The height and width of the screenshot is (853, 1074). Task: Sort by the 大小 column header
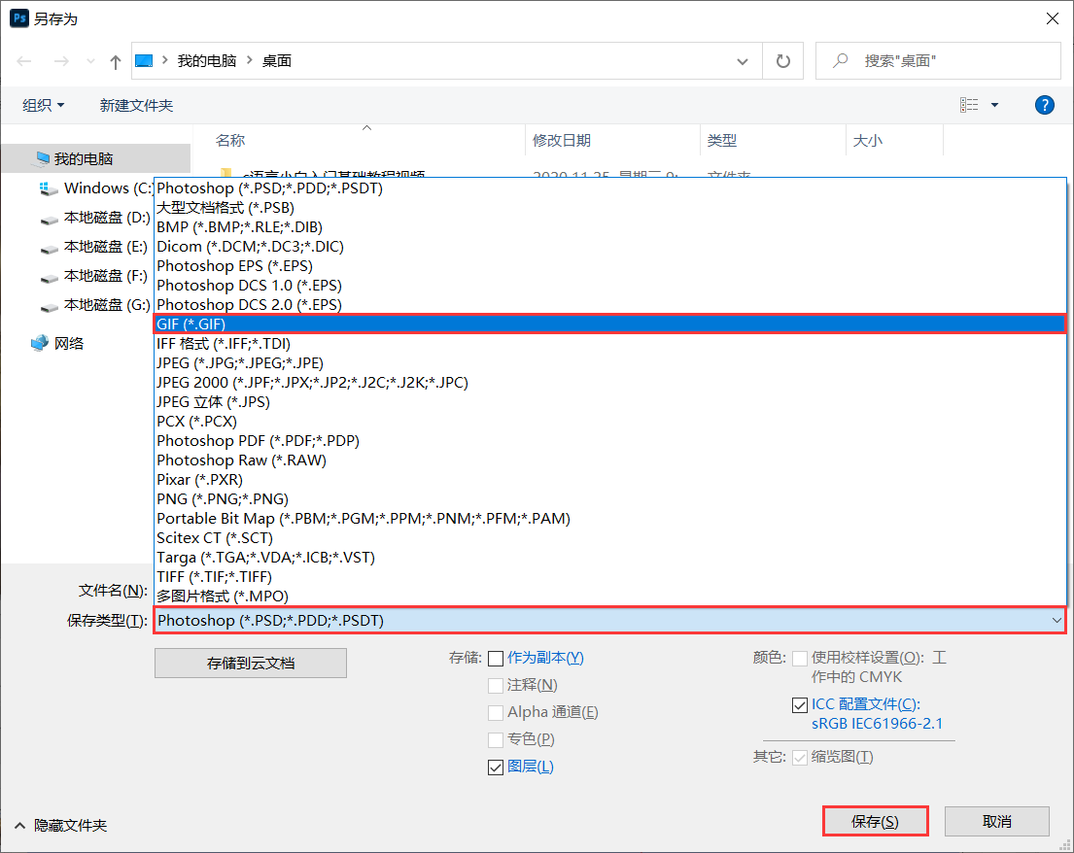868,140
